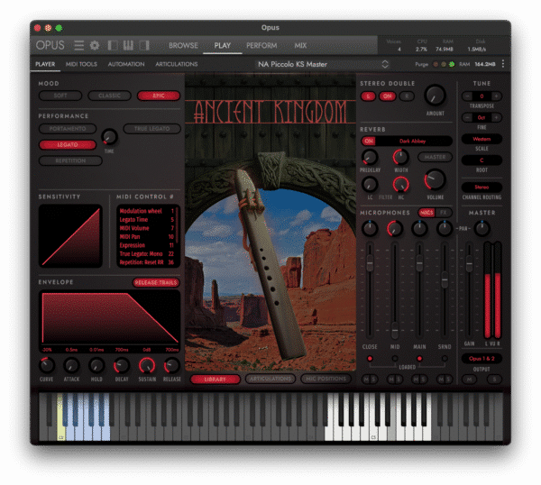Open the three-dot options menu near RAM

click(x=503, y=64)
